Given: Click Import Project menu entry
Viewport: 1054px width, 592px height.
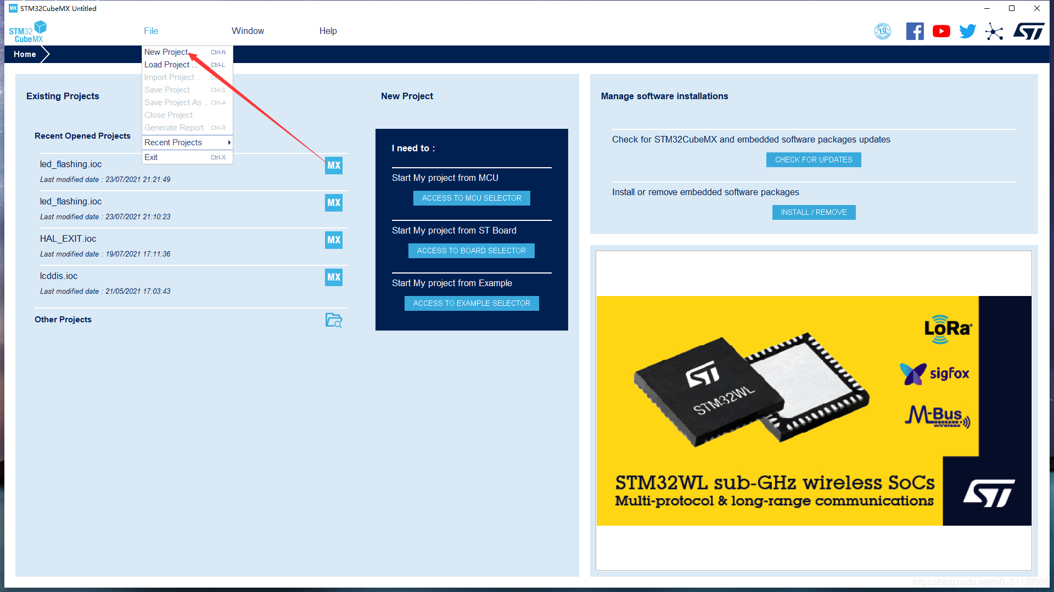Looking at the screenshot, I should pyautogui.click(x=187, y=77).
